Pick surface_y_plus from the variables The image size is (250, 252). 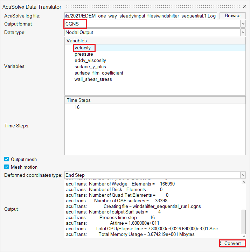point(90,67)
